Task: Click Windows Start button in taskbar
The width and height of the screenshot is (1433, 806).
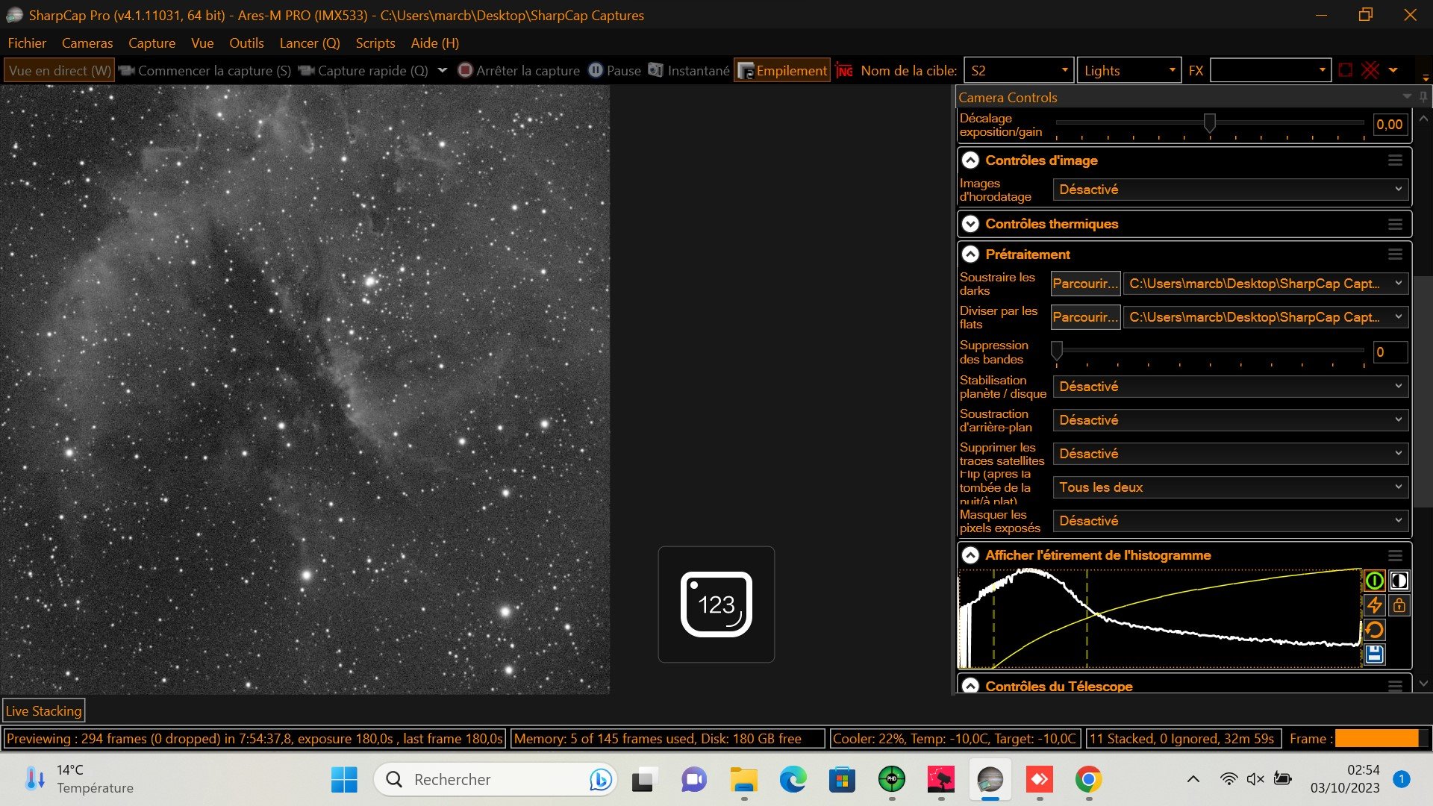Action: click(x=344, y=780)
